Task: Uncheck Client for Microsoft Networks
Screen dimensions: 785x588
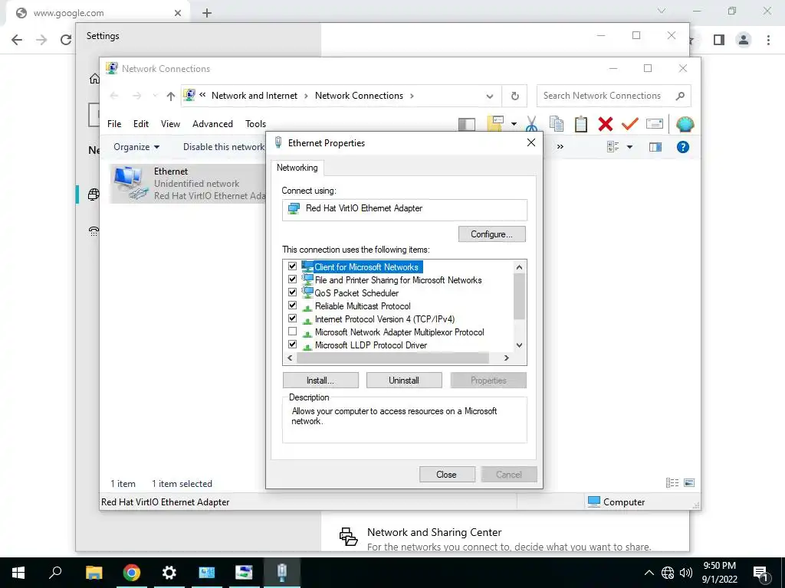Action: [x=292, y=266]
